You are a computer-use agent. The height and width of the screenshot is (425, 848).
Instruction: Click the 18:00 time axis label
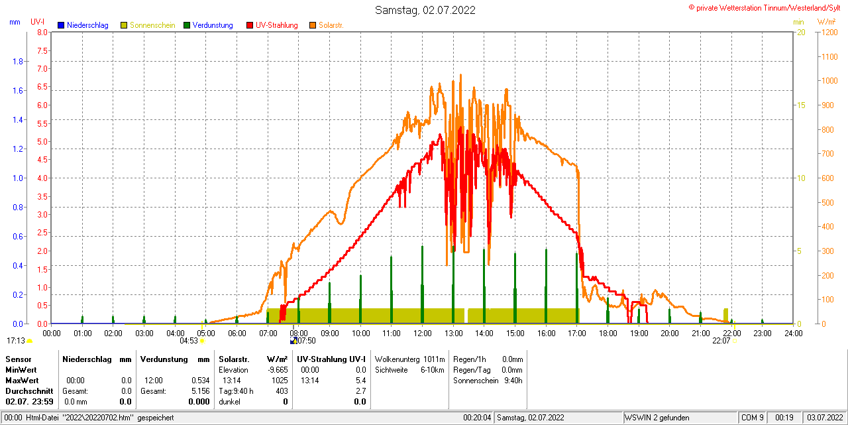coord(608,333)
